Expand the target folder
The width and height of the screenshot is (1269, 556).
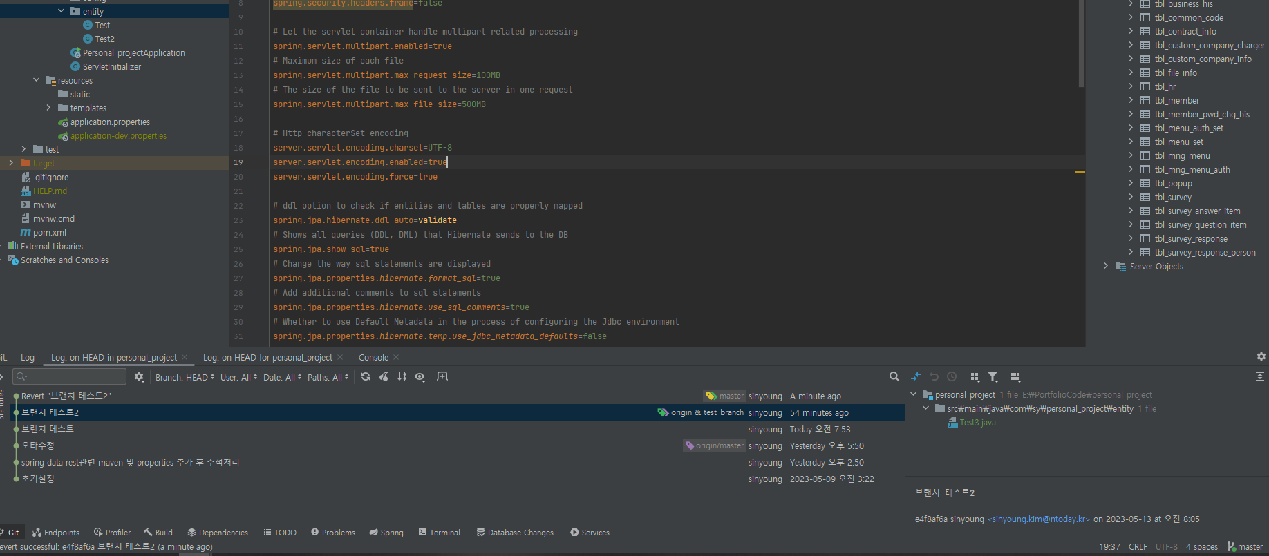click(x=11, y=163)
